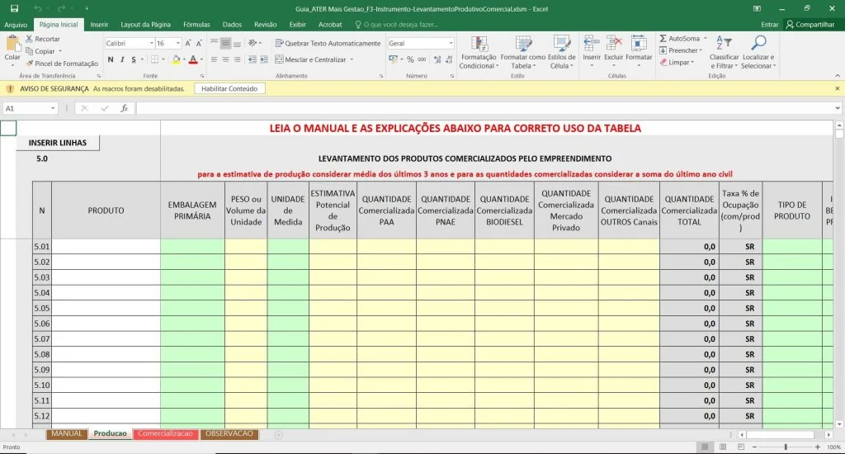Viewport: 845px width, 454px height.
Task: Open the Name Box dropdown arrow
Action: click(54, 108)
